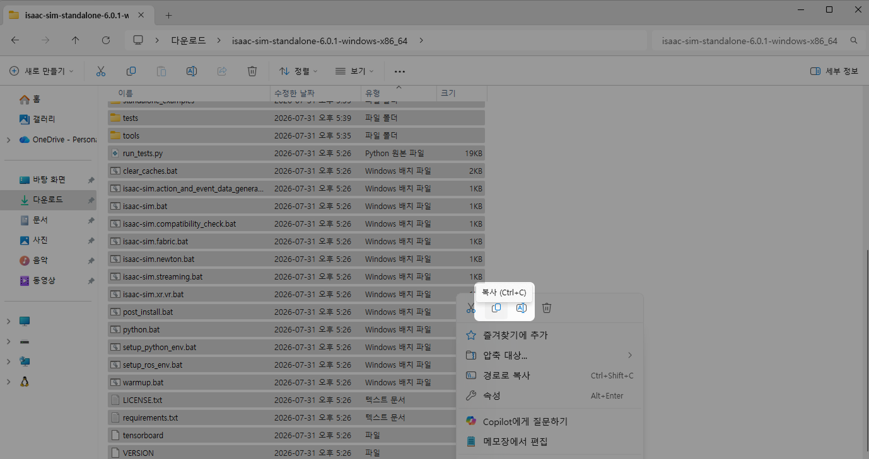Screen dimensions: 869x459
Task: Open the three-dot See more menu
Action: pos(400,72)
